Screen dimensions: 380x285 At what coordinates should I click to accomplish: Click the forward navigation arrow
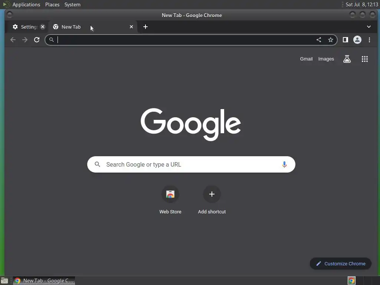click(25, 40)
